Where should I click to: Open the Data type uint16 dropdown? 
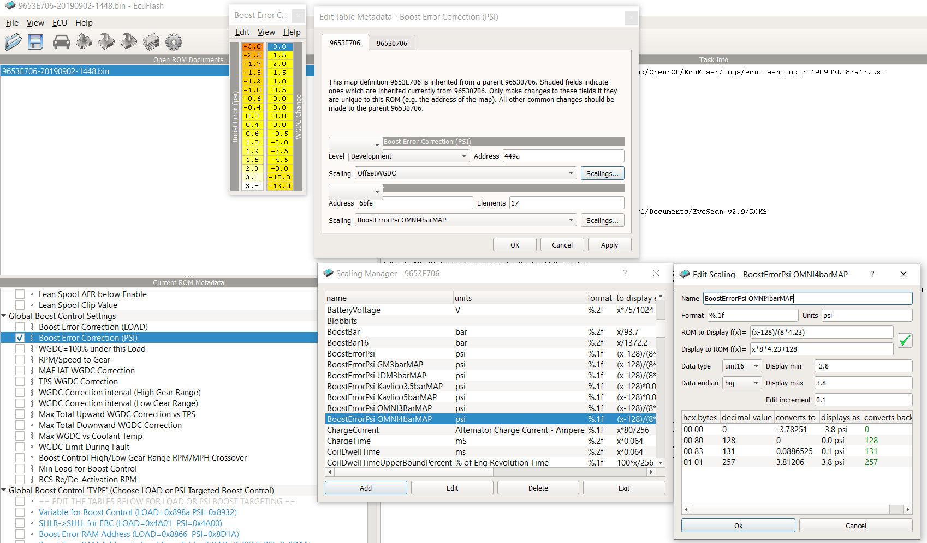741,366
